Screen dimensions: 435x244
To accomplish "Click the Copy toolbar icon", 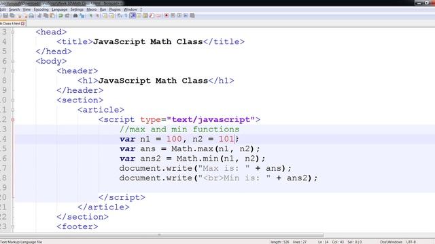I will (x=46, y=16).
